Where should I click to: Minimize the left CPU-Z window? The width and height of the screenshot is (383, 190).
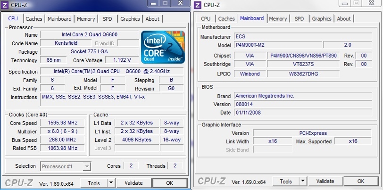[153, 3]
